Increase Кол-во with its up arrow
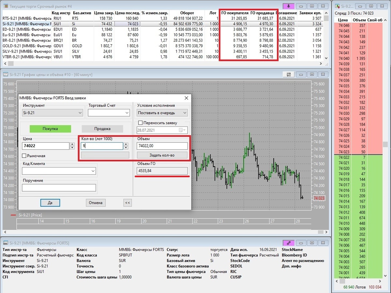This screenshot has height=293, width=391. point(126,144)
